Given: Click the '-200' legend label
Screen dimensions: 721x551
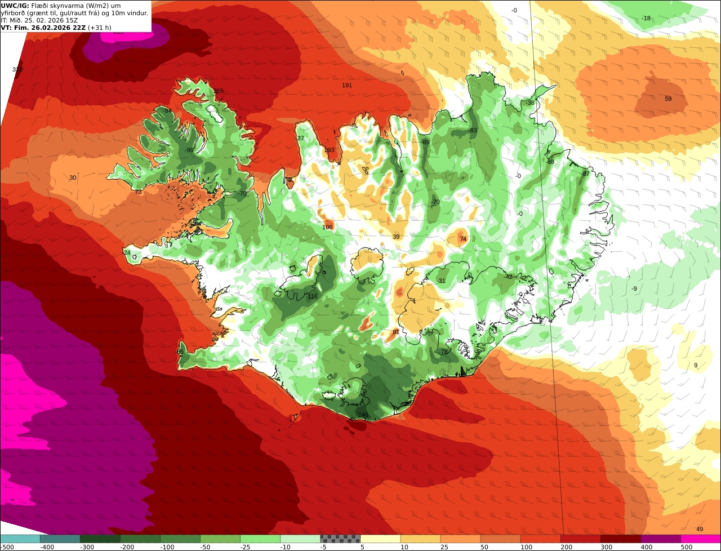Looking at the screenshot, I should (127, 546).
